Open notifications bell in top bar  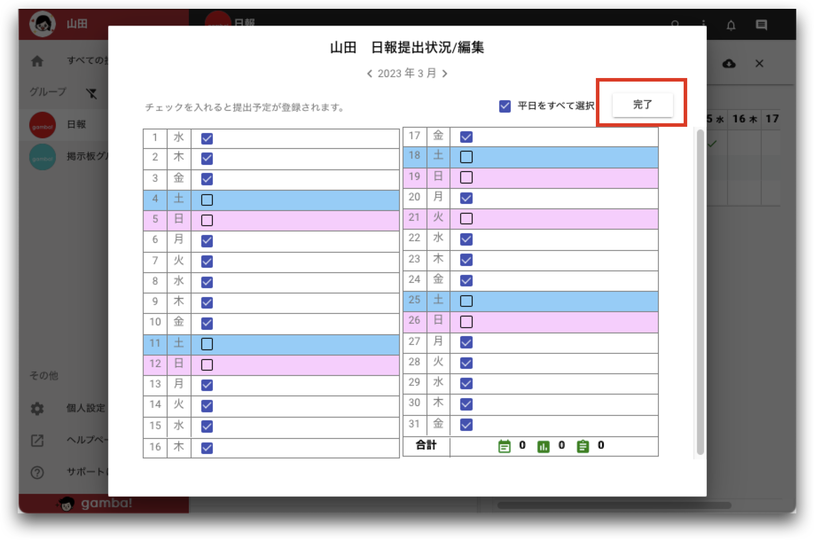click(x=731, y=25)
